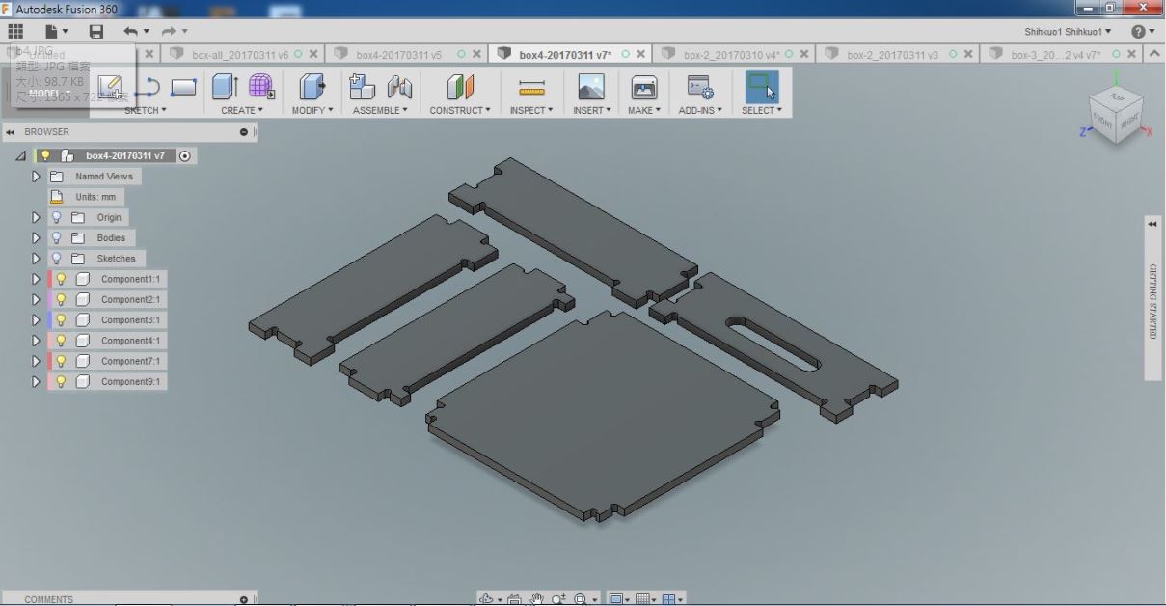The height and width of the screenshot is (606, 1166).
Task: Hide the Bodies folder
Action: (56, 237)
